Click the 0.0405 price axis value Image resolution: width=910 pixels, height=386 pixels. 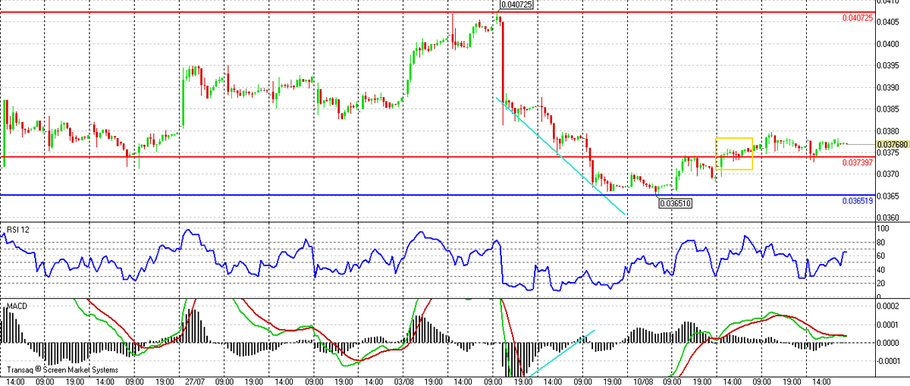click(889, 22)
